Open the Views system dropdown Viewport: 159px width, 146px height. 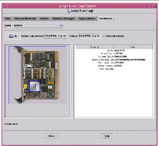coord(38,26)
